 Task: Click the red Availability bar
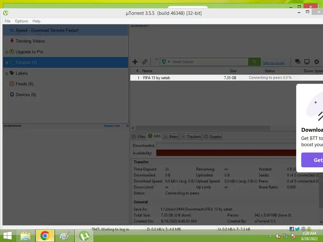(x=226, y=153)
